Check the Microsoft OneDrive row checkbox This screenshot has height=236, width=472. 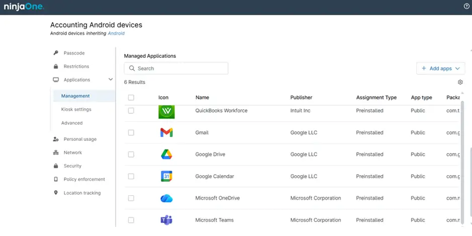click(x=131, y=198)
